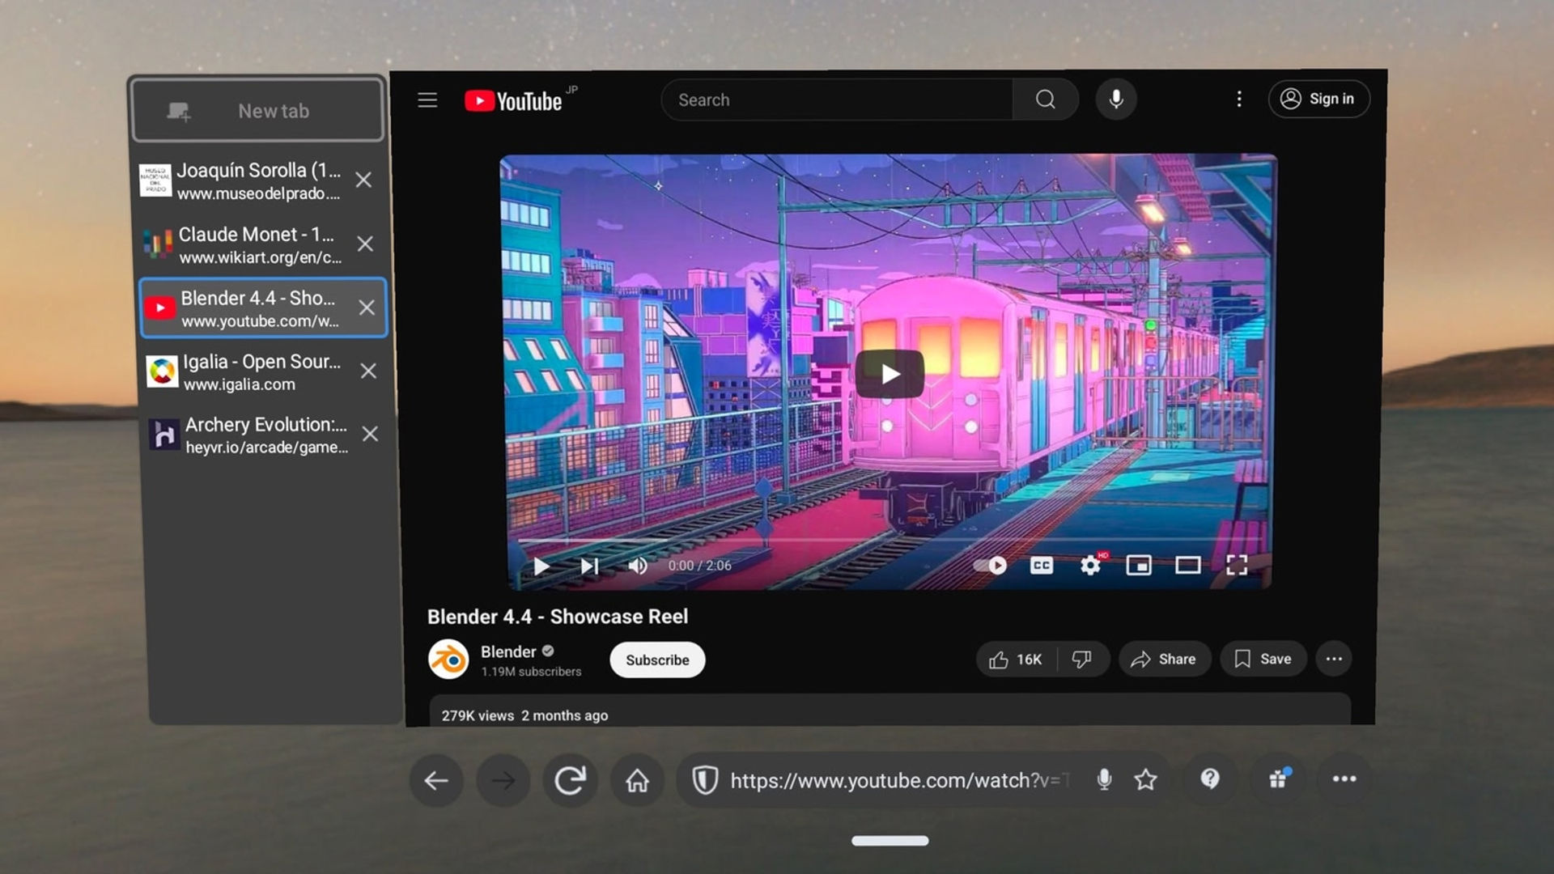Start voice search with the YouTube microphone
1554x874 pixels.
pos(1116,100)
